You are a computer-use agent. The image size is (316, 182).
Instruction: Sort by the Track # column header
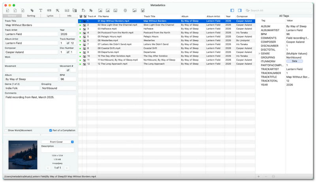[x=92, y=16]
